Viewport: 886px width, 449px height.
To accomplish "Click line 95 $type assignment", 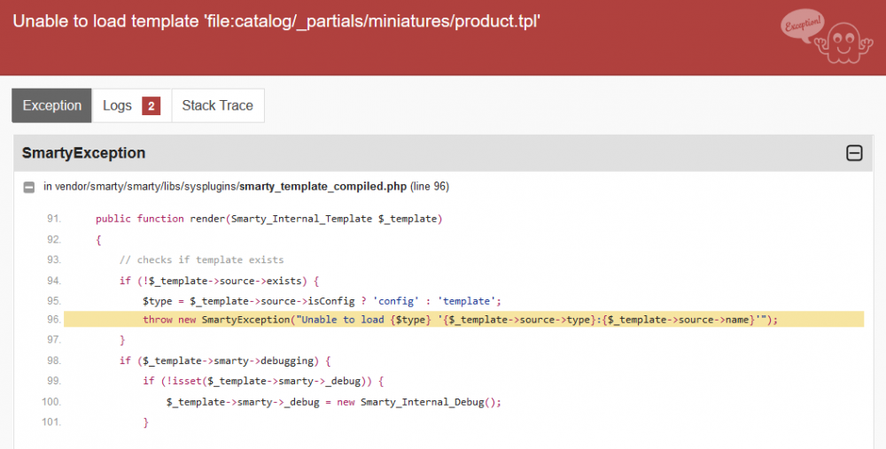I will [x=322, y=301].
